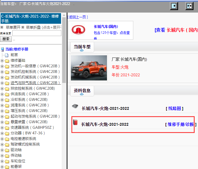Expand the 发动机一般信息 (GW4C20B) node
Image resolution: width=198 pixels, height=169 pixels.
pyautogui.click(x=2, y=66)
